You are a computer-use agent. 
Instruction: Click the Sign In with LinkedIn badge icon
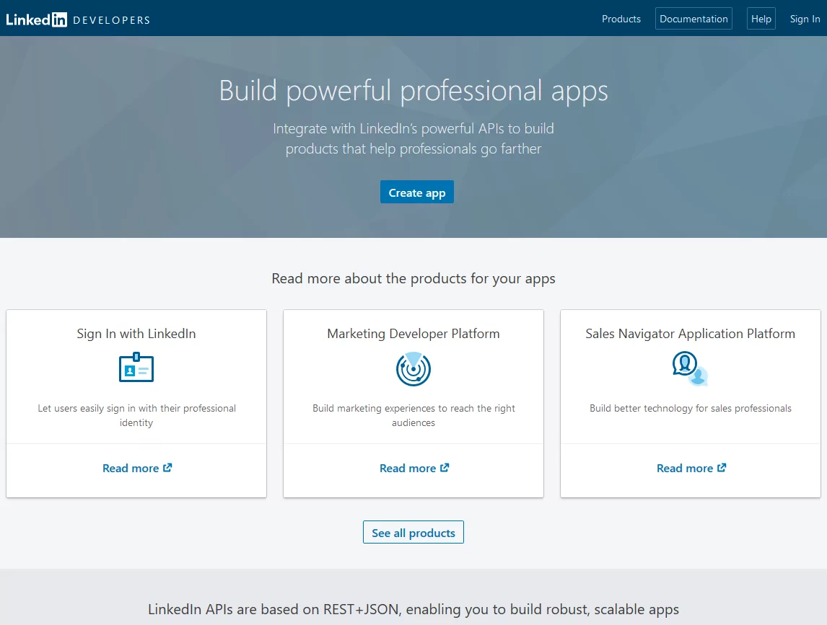pyautogui.click(x=136, y=368)
